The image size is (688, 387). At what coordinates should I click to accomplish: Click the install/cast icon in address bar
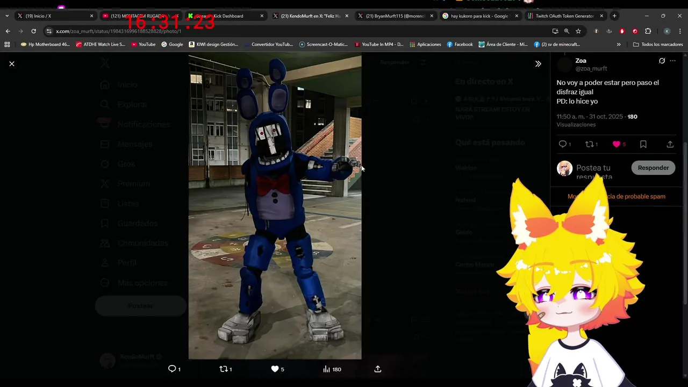tap(555, 31)
